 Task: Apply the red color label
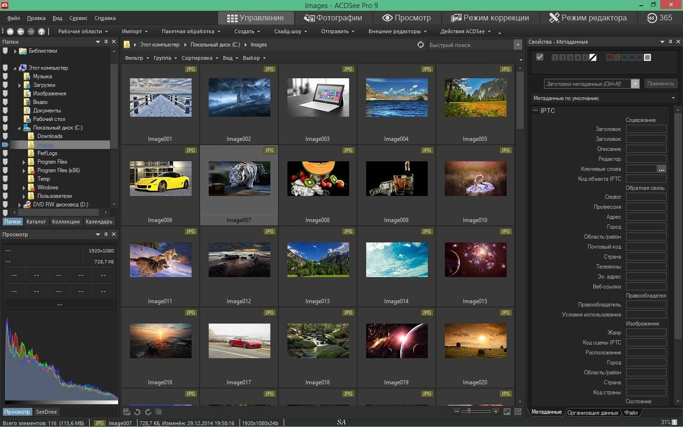tap(609, 57)
